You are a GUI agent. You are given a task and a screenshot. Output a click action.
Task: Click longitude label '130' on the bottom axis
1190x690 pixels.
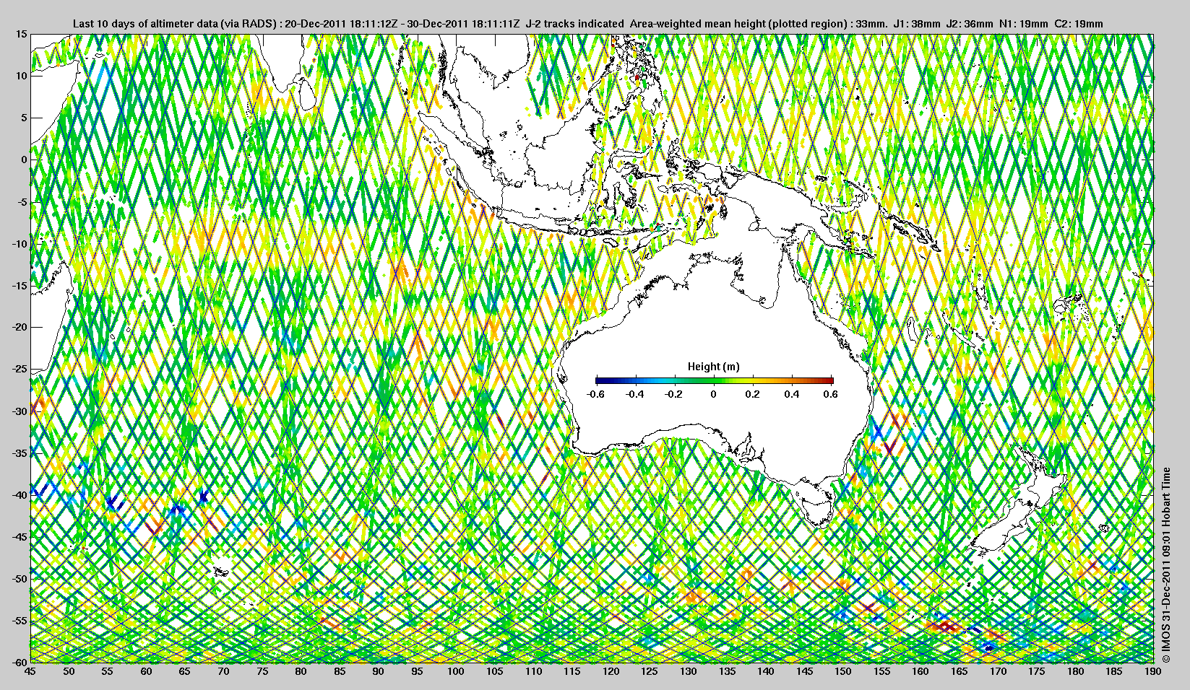pos(689,671)
